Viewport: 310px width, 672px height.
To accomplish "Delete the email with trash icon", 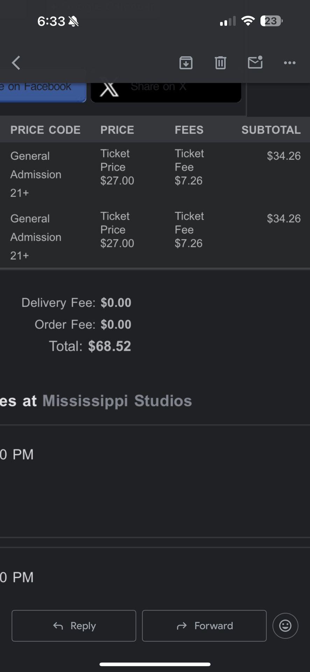I will tap(220, 63).
